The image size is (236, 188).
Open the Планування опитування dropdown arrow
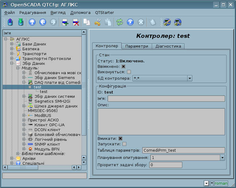(x=222, y=158)
